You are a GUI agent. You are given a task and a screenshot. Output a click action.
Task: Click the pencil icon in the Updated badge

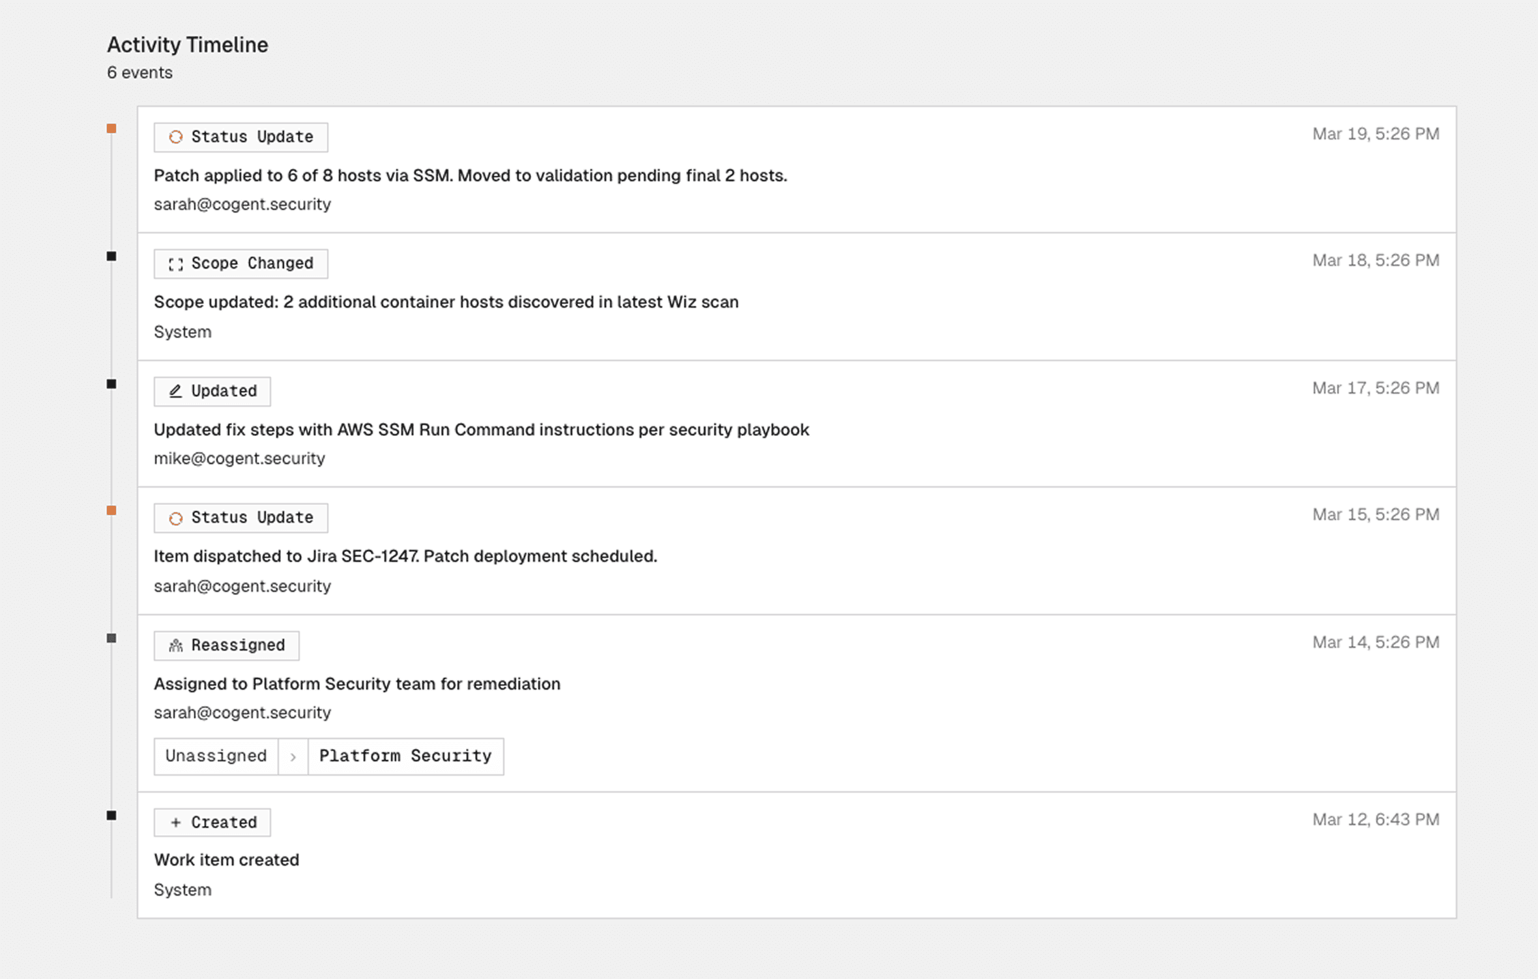coord(175,391)
